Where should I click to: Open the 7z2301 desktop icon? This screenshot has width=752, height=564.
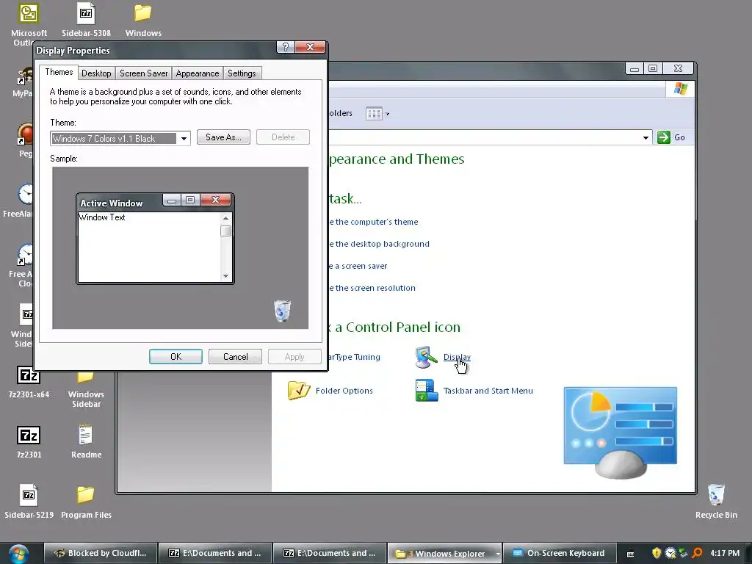(29, 435)
